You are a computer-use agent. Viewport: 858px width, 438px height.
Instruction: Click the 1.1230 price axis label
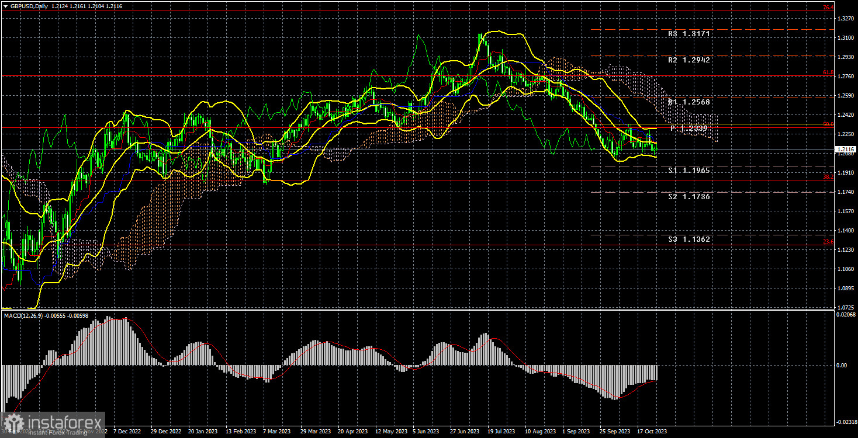(x=846, y=250)
